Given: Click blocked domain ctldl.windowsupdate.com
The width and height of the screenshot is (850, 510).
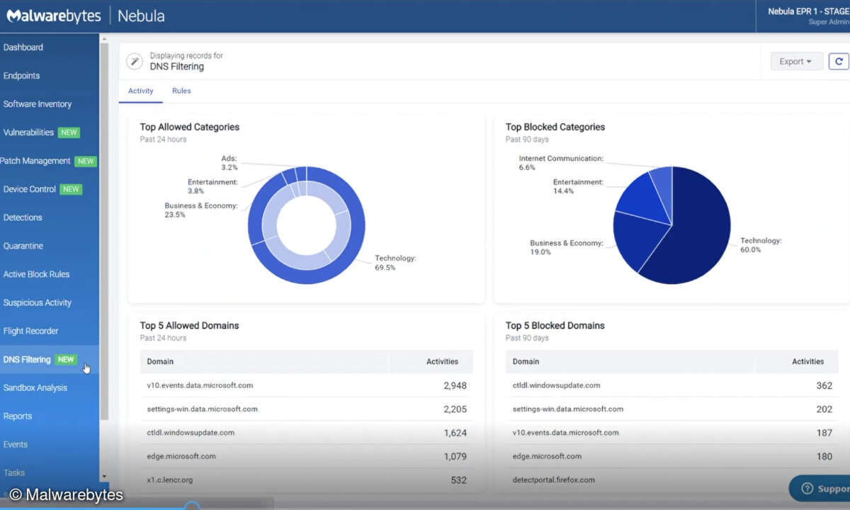Looking at the screenshot, I should pyautogui.click(x=556, y=385).
